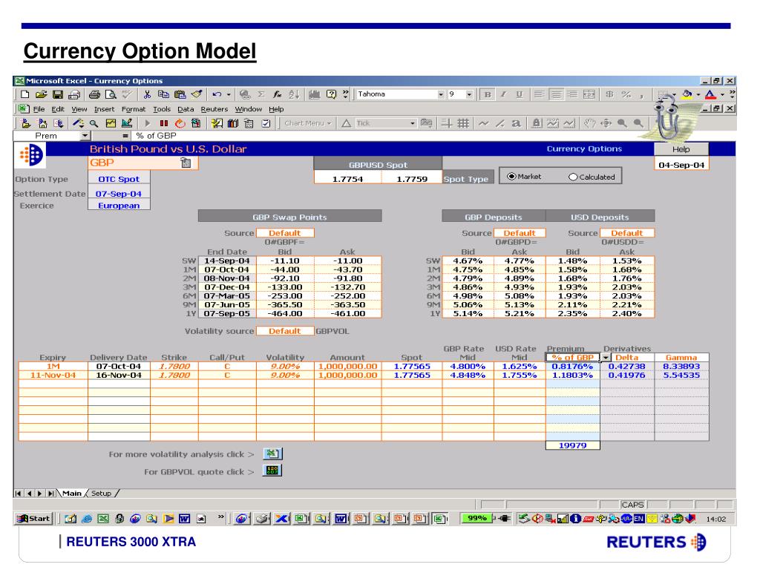760x570 pixels.
Task: Select the Format Painter brush
Action: [196, 94]
